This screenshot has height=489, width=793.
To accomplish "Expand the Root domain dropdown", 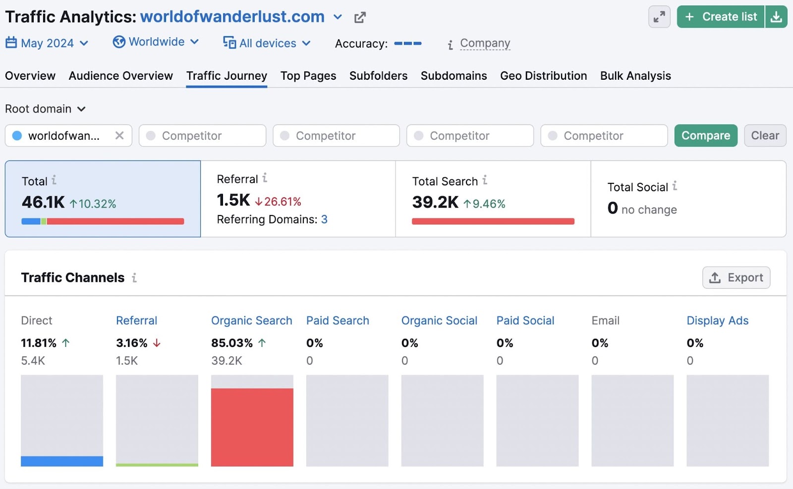I will 46,109.
